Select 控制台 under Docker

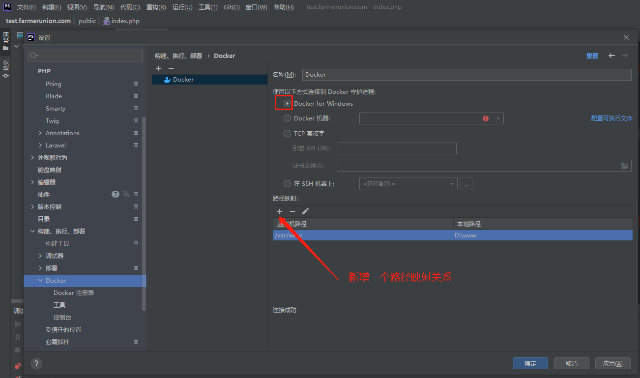[62, 318]
